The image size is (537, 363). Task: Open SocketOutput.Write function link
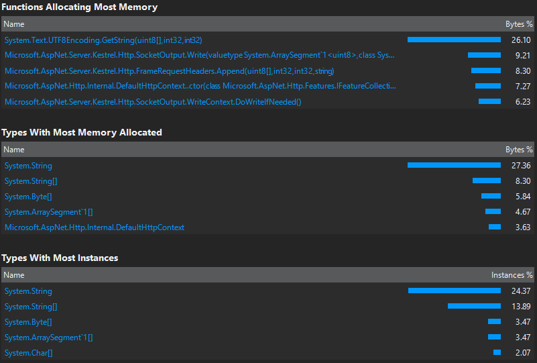[199, 55]
